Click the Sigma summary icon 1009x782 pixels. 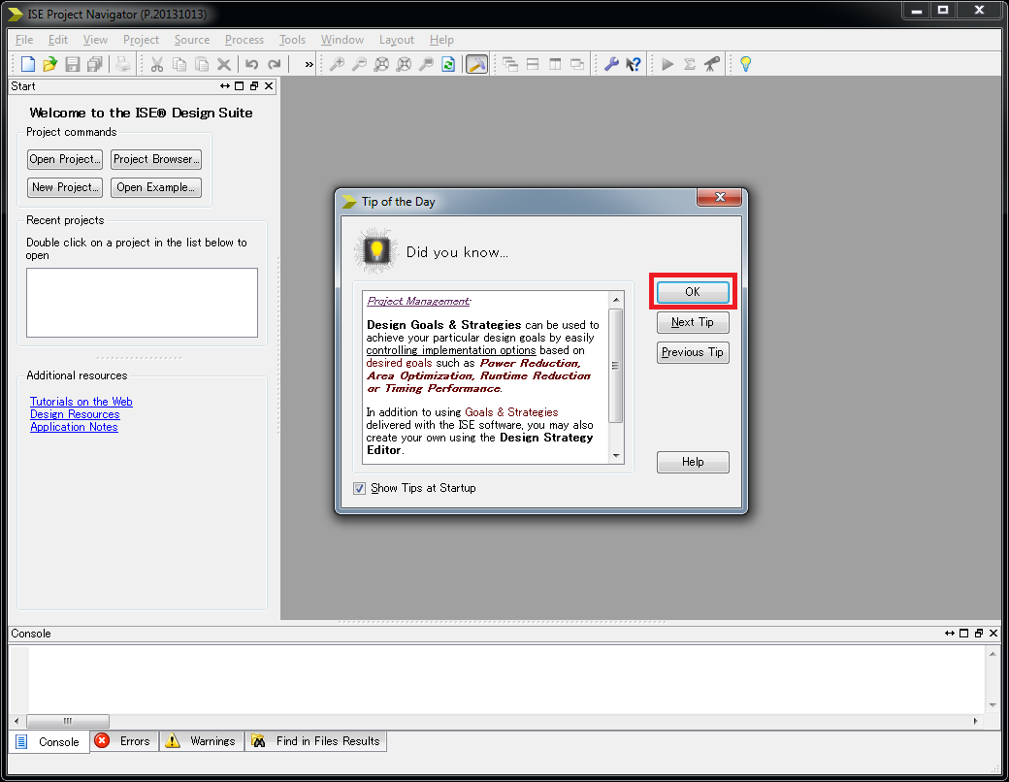tap(689, 64)
